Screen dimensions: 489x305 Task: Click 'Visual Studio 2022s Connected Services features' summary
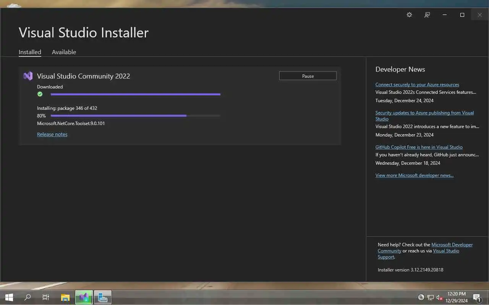(426, 92)
